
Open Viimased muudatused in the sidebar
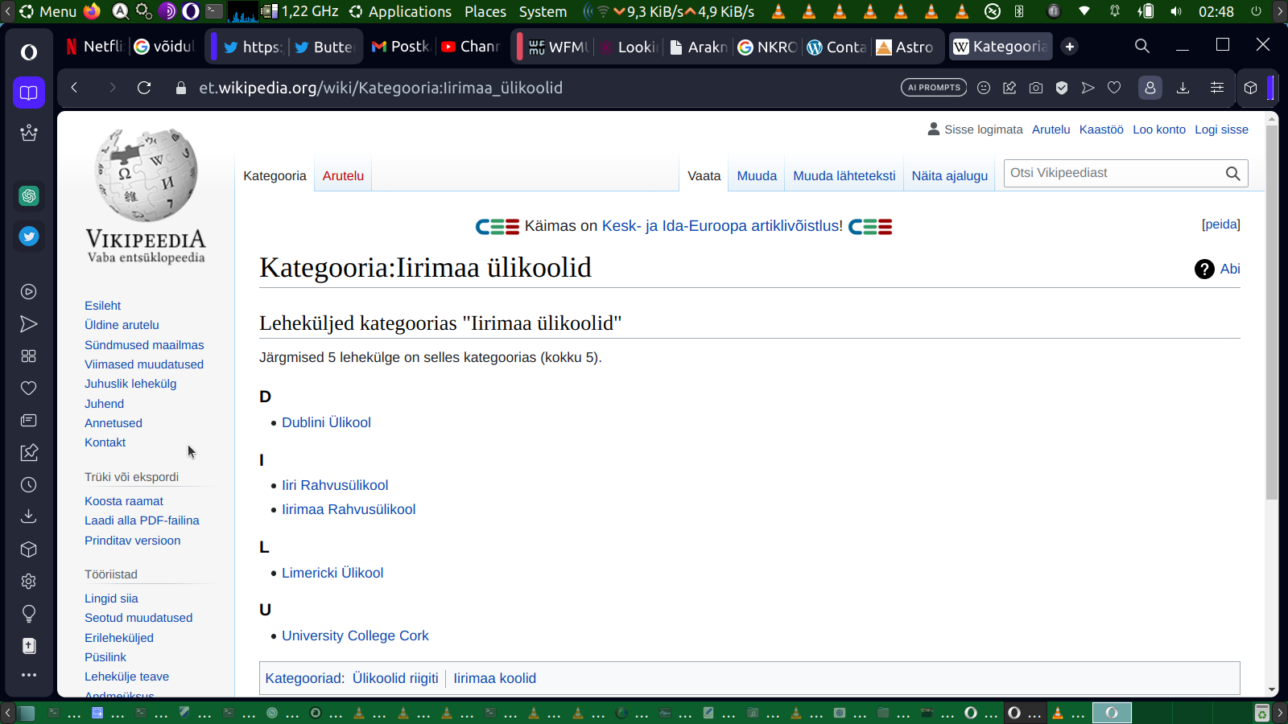(144, 364)
